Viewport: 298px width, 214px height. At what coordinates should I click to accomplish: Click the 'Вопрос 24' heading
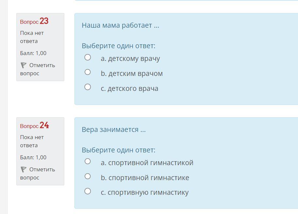[x=34, y=126]
